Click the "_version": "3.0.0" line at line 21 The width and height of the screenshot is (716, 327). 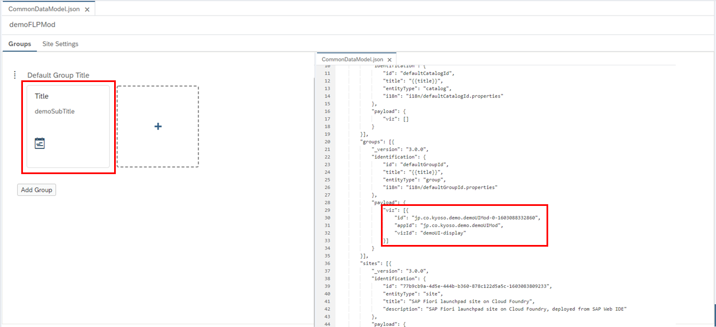(399, 149)
